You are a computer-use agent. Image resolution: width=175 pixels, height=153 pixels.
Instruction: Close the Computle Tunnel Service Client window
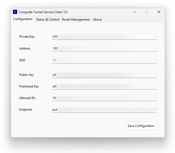(x=159, y=12)
